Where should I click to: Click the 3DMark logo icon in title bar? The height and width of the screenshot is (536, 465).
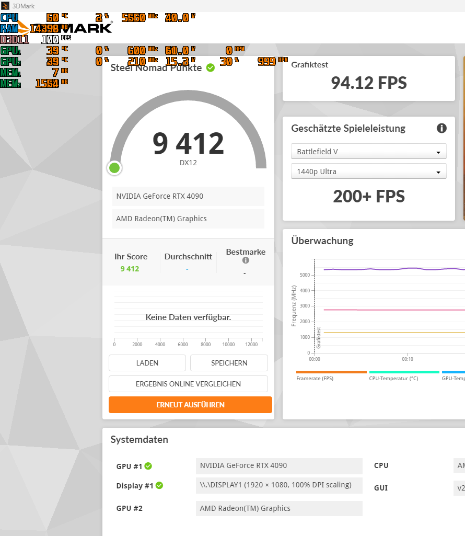point(5,6)
